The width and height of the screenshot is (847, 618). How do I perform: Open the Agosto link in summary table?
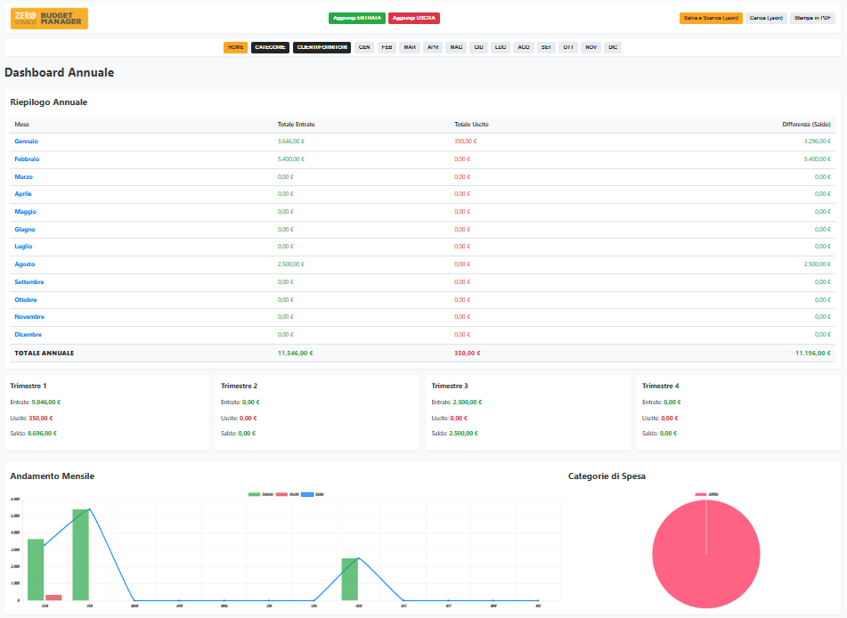[x=25, y=264]
